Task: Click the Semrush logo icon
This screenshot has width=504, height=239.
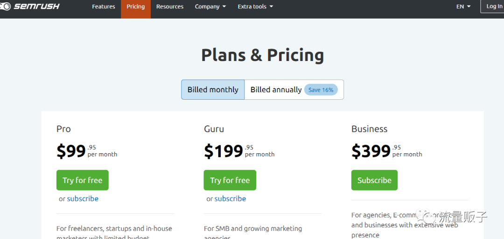Action: [x=5, y=6]
